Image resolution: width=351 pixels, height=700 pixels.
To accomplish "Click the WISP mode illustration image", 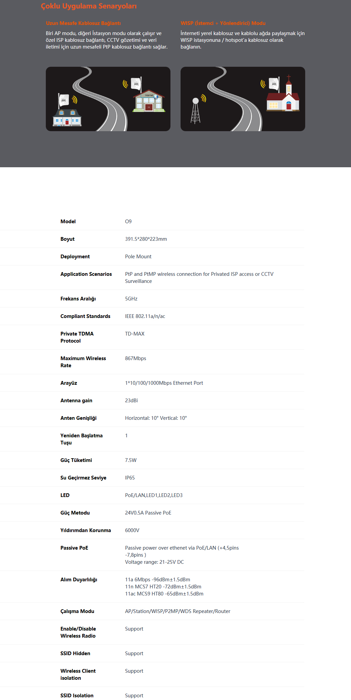I will [x=243, y=99].
